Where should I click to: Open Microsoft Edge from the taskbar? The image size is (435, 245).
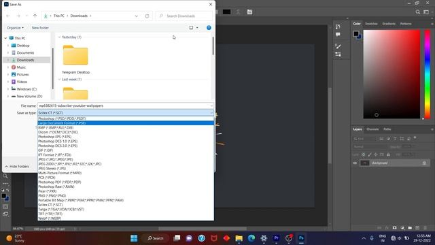point(251,238)
